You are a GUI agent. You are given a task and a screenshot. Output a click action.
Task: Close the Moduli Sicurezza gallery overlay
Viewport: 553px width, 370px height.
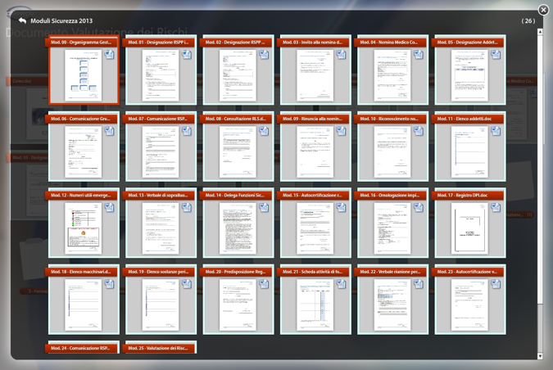click(x=542, y=10)
